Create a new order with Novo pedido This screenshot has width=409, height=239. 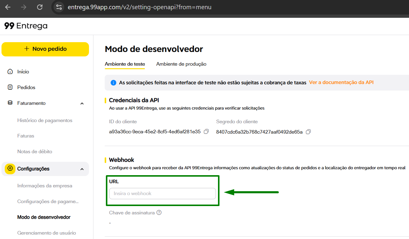[x=45, y=49]
